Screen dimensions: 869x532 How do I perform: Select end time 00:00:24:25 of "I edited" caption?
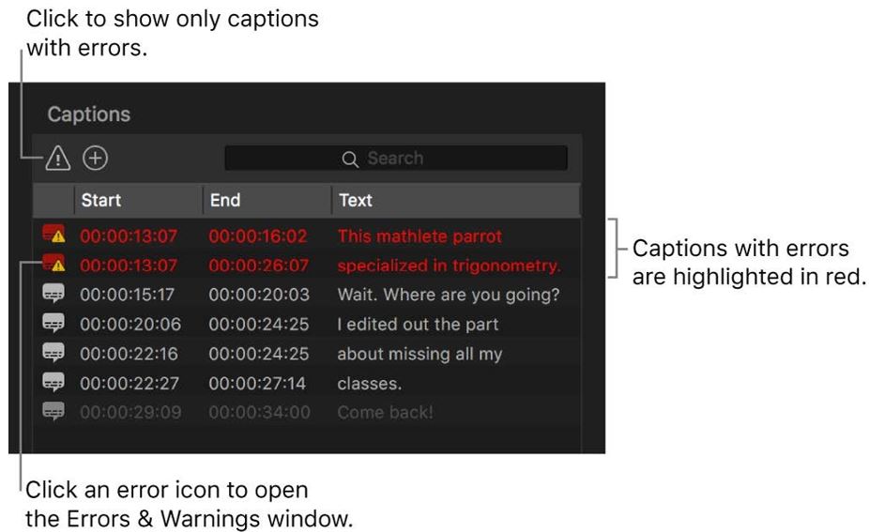point(259,325)
